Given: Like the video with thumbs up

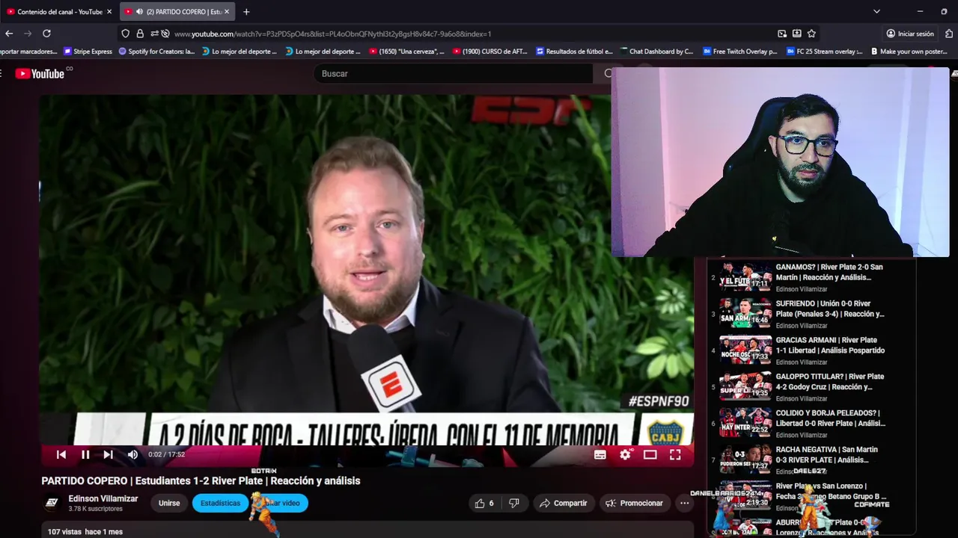Looking at the screenshot, I should click(485, 503).
